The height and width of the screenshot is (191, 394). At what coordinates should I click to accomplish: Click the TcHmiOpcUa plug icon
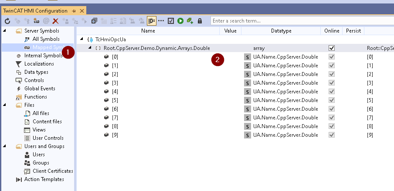pyautogui.click(x=90, y=40)
